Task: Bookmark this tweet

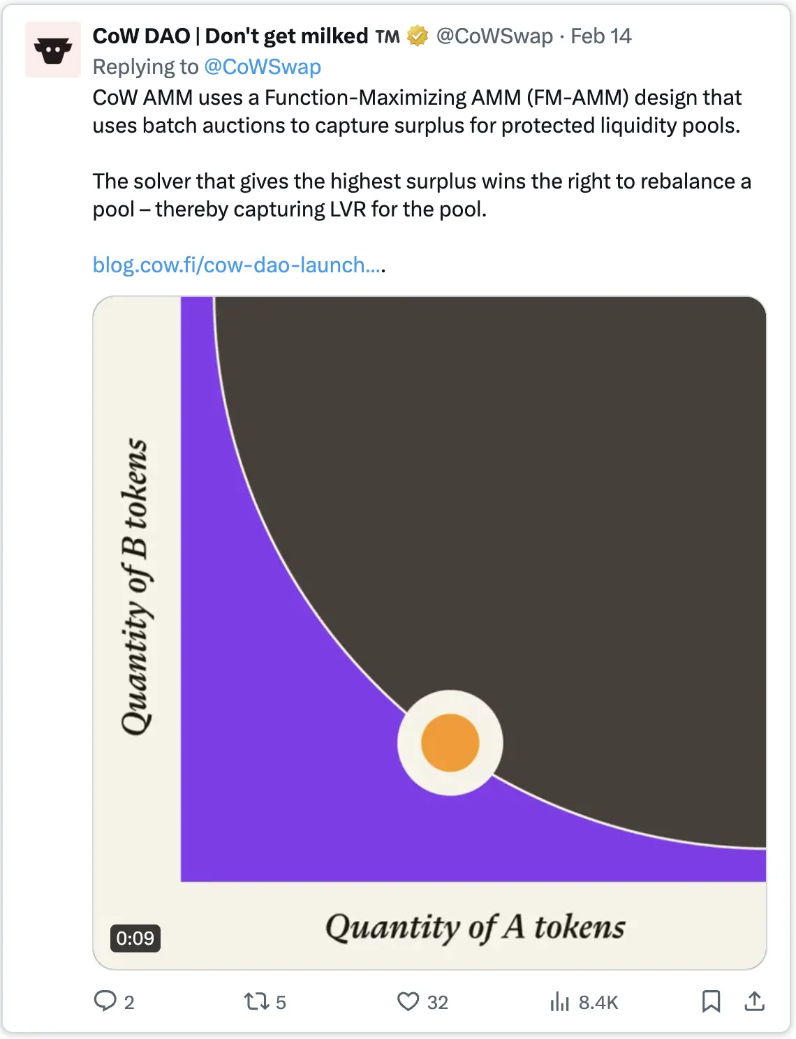Action: click(711, 1001)
